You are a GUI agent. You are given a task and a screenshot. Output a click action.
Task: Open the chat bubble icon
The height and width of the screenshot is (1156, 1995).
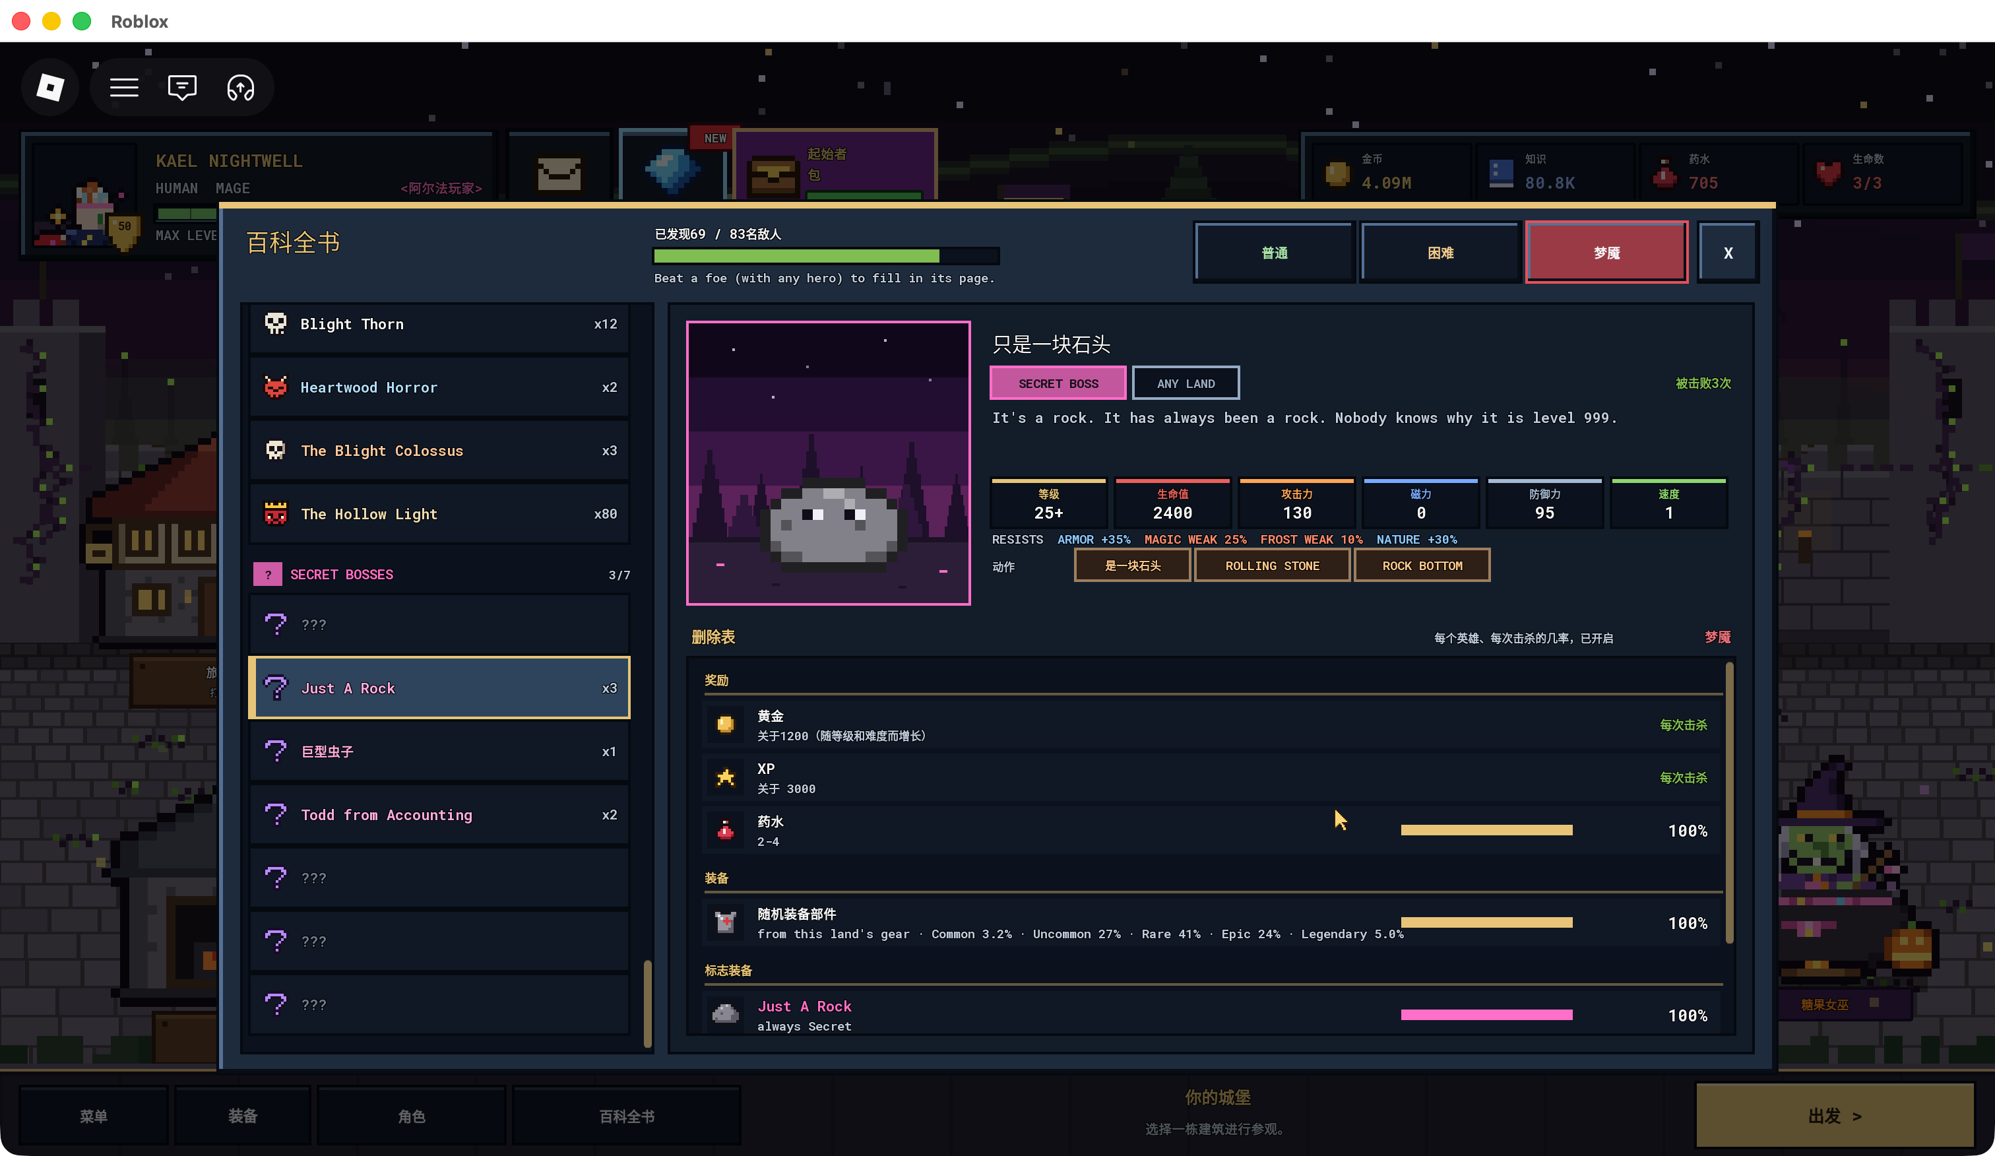pyautogui.click(x=182, y=87)
